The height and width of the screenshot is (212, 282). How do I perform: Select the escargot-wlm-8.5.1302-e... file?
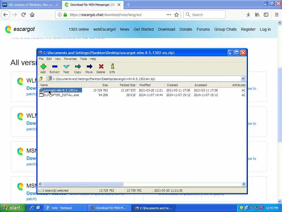(x=60, y=90)
